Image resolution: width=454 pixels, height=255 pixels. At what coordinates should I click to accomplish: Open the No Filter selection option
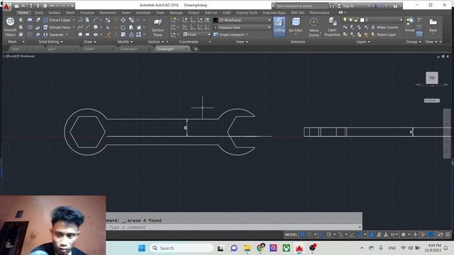296,27
